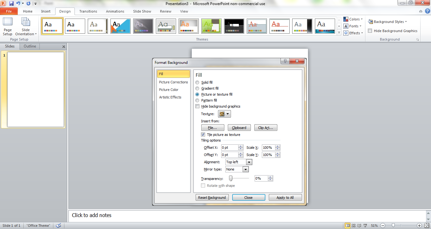Click the Redo/Repeat icon in title bar
The width and height of the screenshot is (431, 229).
click(x=28, y=3)
